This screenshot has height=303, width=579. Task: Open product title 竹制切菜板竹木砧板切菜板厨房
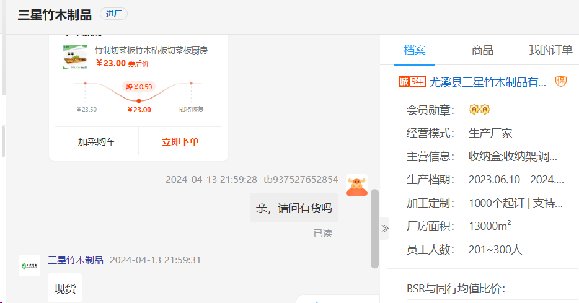coord(151,50)
